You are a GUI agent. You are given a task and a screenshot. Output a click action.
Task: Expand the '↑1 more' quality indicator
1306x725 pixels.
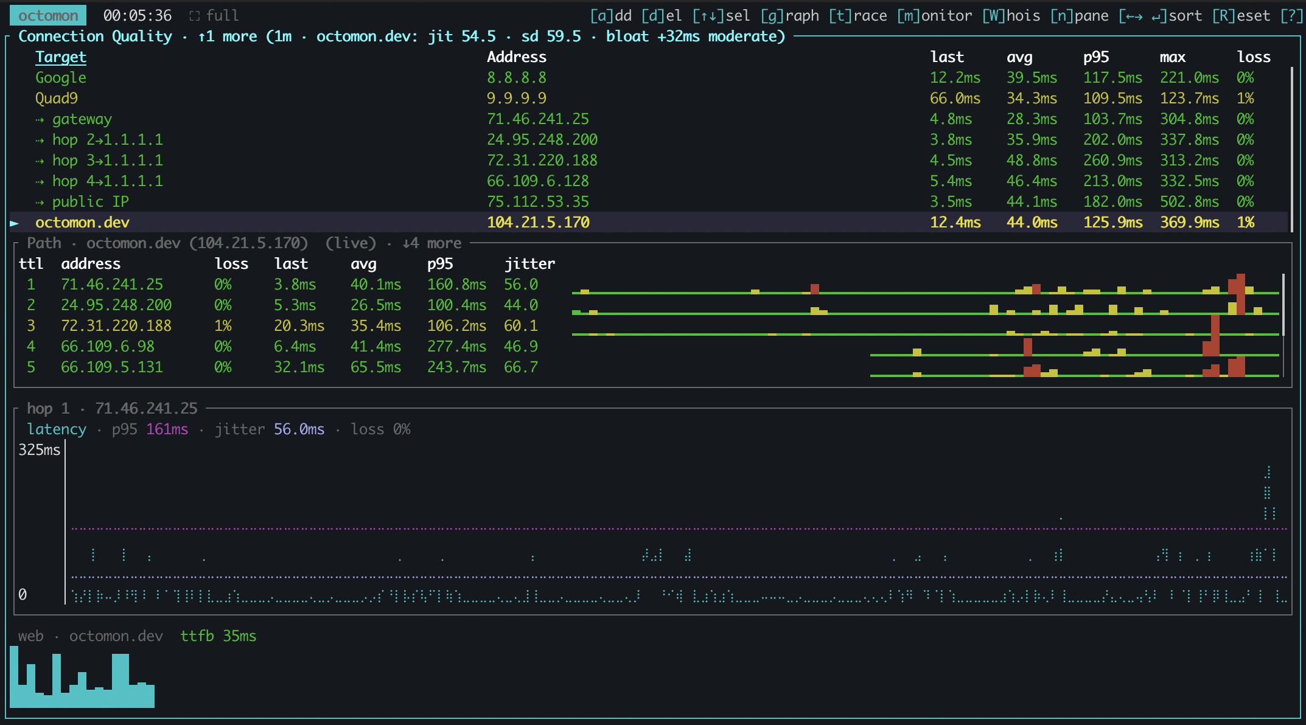click(x=228, y=36)
